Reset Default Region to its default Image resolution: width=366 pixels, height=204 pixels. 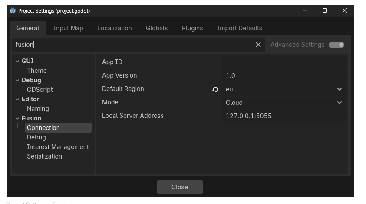point(215,89)
